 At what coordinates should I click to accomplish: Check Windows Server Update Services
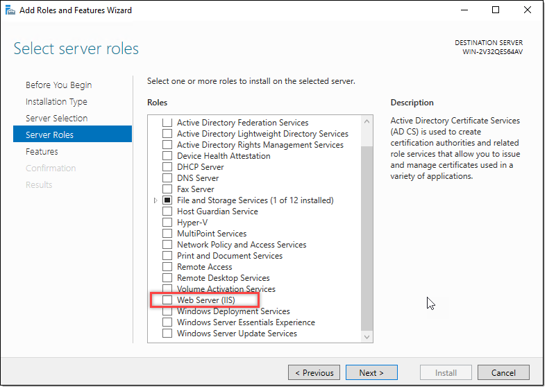[167, 334]
